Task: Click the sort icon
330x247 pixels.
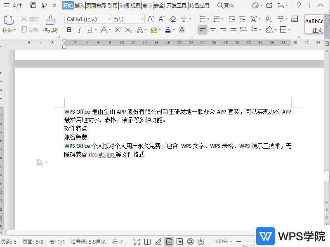Action: [269, 19]
